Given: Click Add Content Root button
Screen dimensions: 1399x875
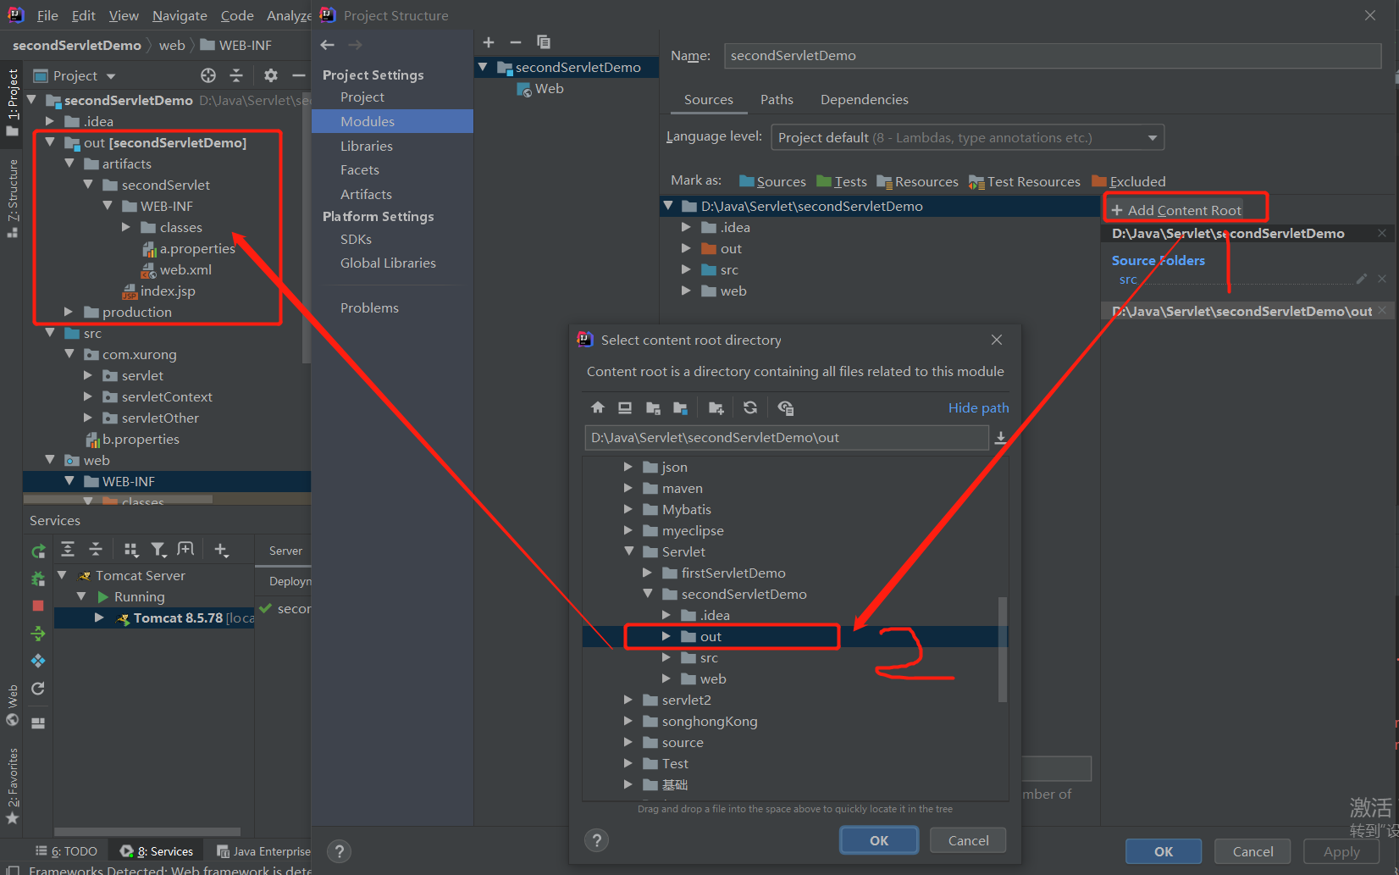Looking at the screenshot, I should click(x=1177, y=210).
